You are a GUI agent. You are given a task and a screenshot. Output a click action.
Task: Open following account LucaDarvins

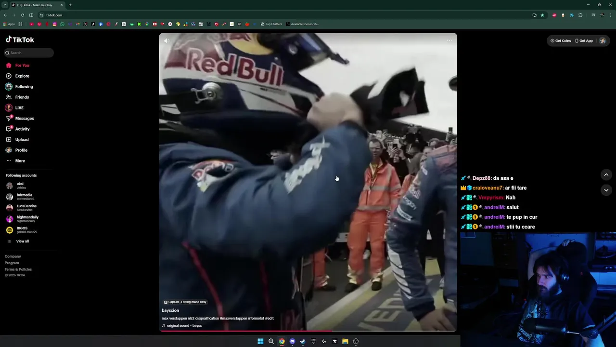coord(21,208)
